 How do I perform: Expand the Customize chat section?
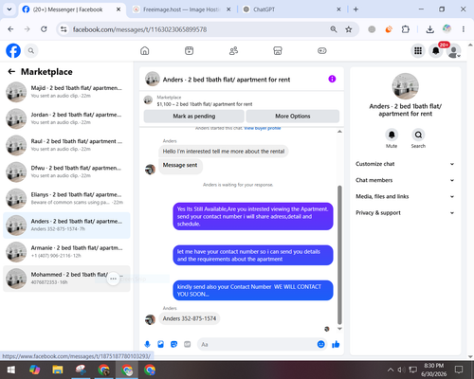point(405,164)
